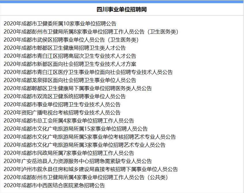Open 成都市卫健委所属10家事业单位招聘公告 link
Image resolution: width=244 pixels, height=193 pixels.
click(60, 24)
